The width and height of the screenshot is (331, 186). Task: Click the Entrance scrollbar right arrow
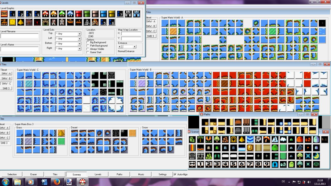(x=134, y=47)
